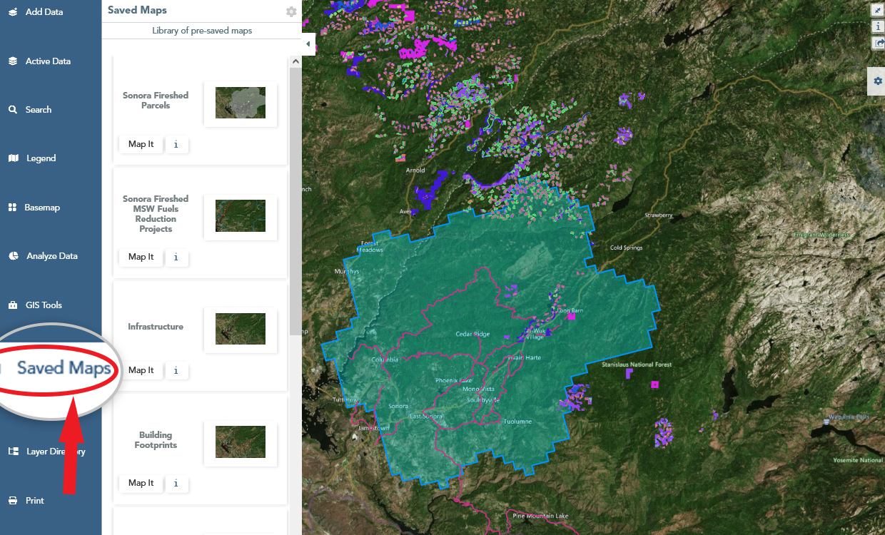Click the share map arrow icon
The image size is (885, 535).
pyautogui.click(x=879, y=43)
